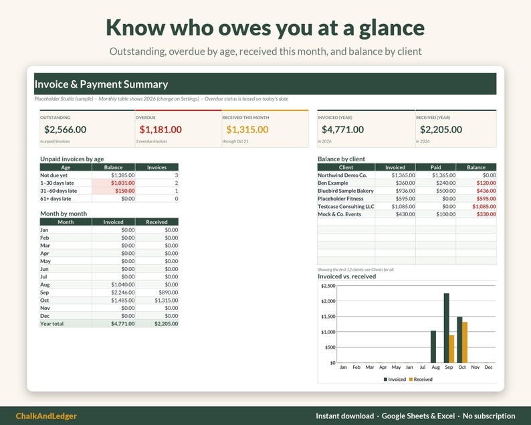The width and height of the screenshot is (531, 425).
Task: Click the Invoiced legend swatch
Action: point(385,379)
